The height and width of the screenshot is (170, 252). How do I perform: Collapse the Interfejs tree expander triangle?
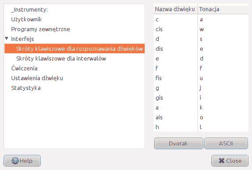pyautogui.click(x=7, y=38)
